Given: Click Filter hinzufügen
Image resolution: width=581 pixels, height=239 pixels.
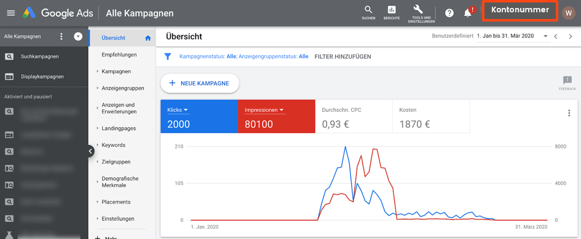Looking at the screenshot, I should tap(342, 57).
